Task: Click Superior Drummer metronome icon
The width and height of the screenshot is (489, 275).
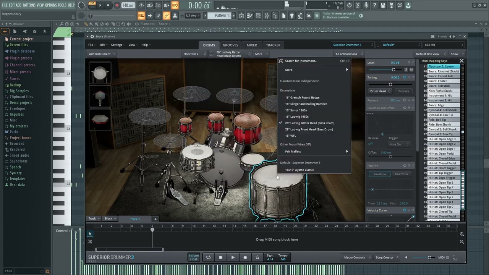Action: click(x=257, y=257)
